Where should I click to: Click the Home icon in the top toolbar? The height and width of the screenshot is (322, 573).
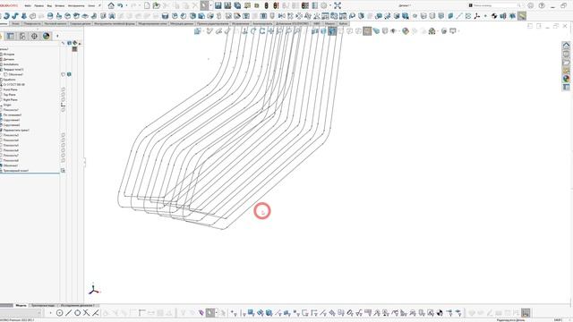[111, 5]
